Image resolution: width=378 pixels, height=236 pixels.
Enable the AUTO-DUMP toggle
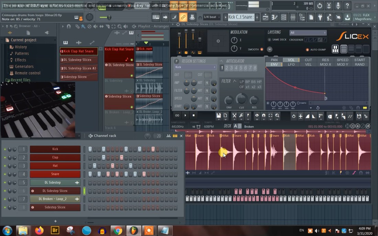coord(308,50)
